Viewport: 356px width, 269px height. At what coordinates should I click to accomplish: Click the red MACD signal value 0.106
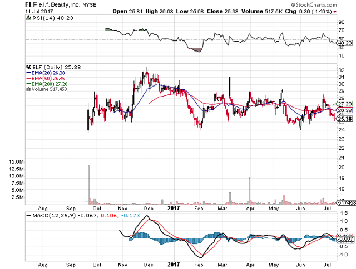pyautogui.click(x=108, y=216)
